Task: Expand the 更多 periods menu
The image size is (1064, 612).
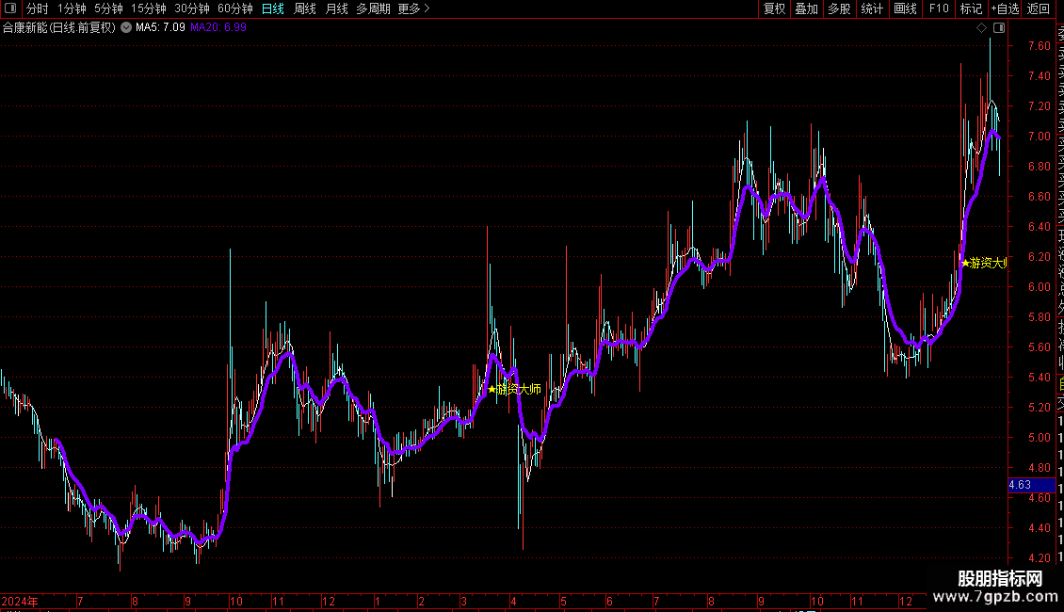Action: point(413,8)
